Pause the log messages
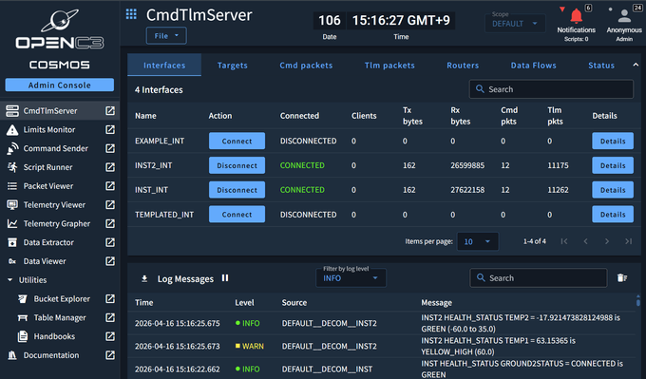Viewport: 646px width, 379px height. [225, 278]
